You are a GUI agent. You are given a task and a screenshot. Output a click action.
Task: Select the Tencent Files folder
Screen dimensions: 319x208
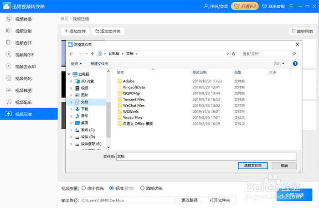point(134,99)
